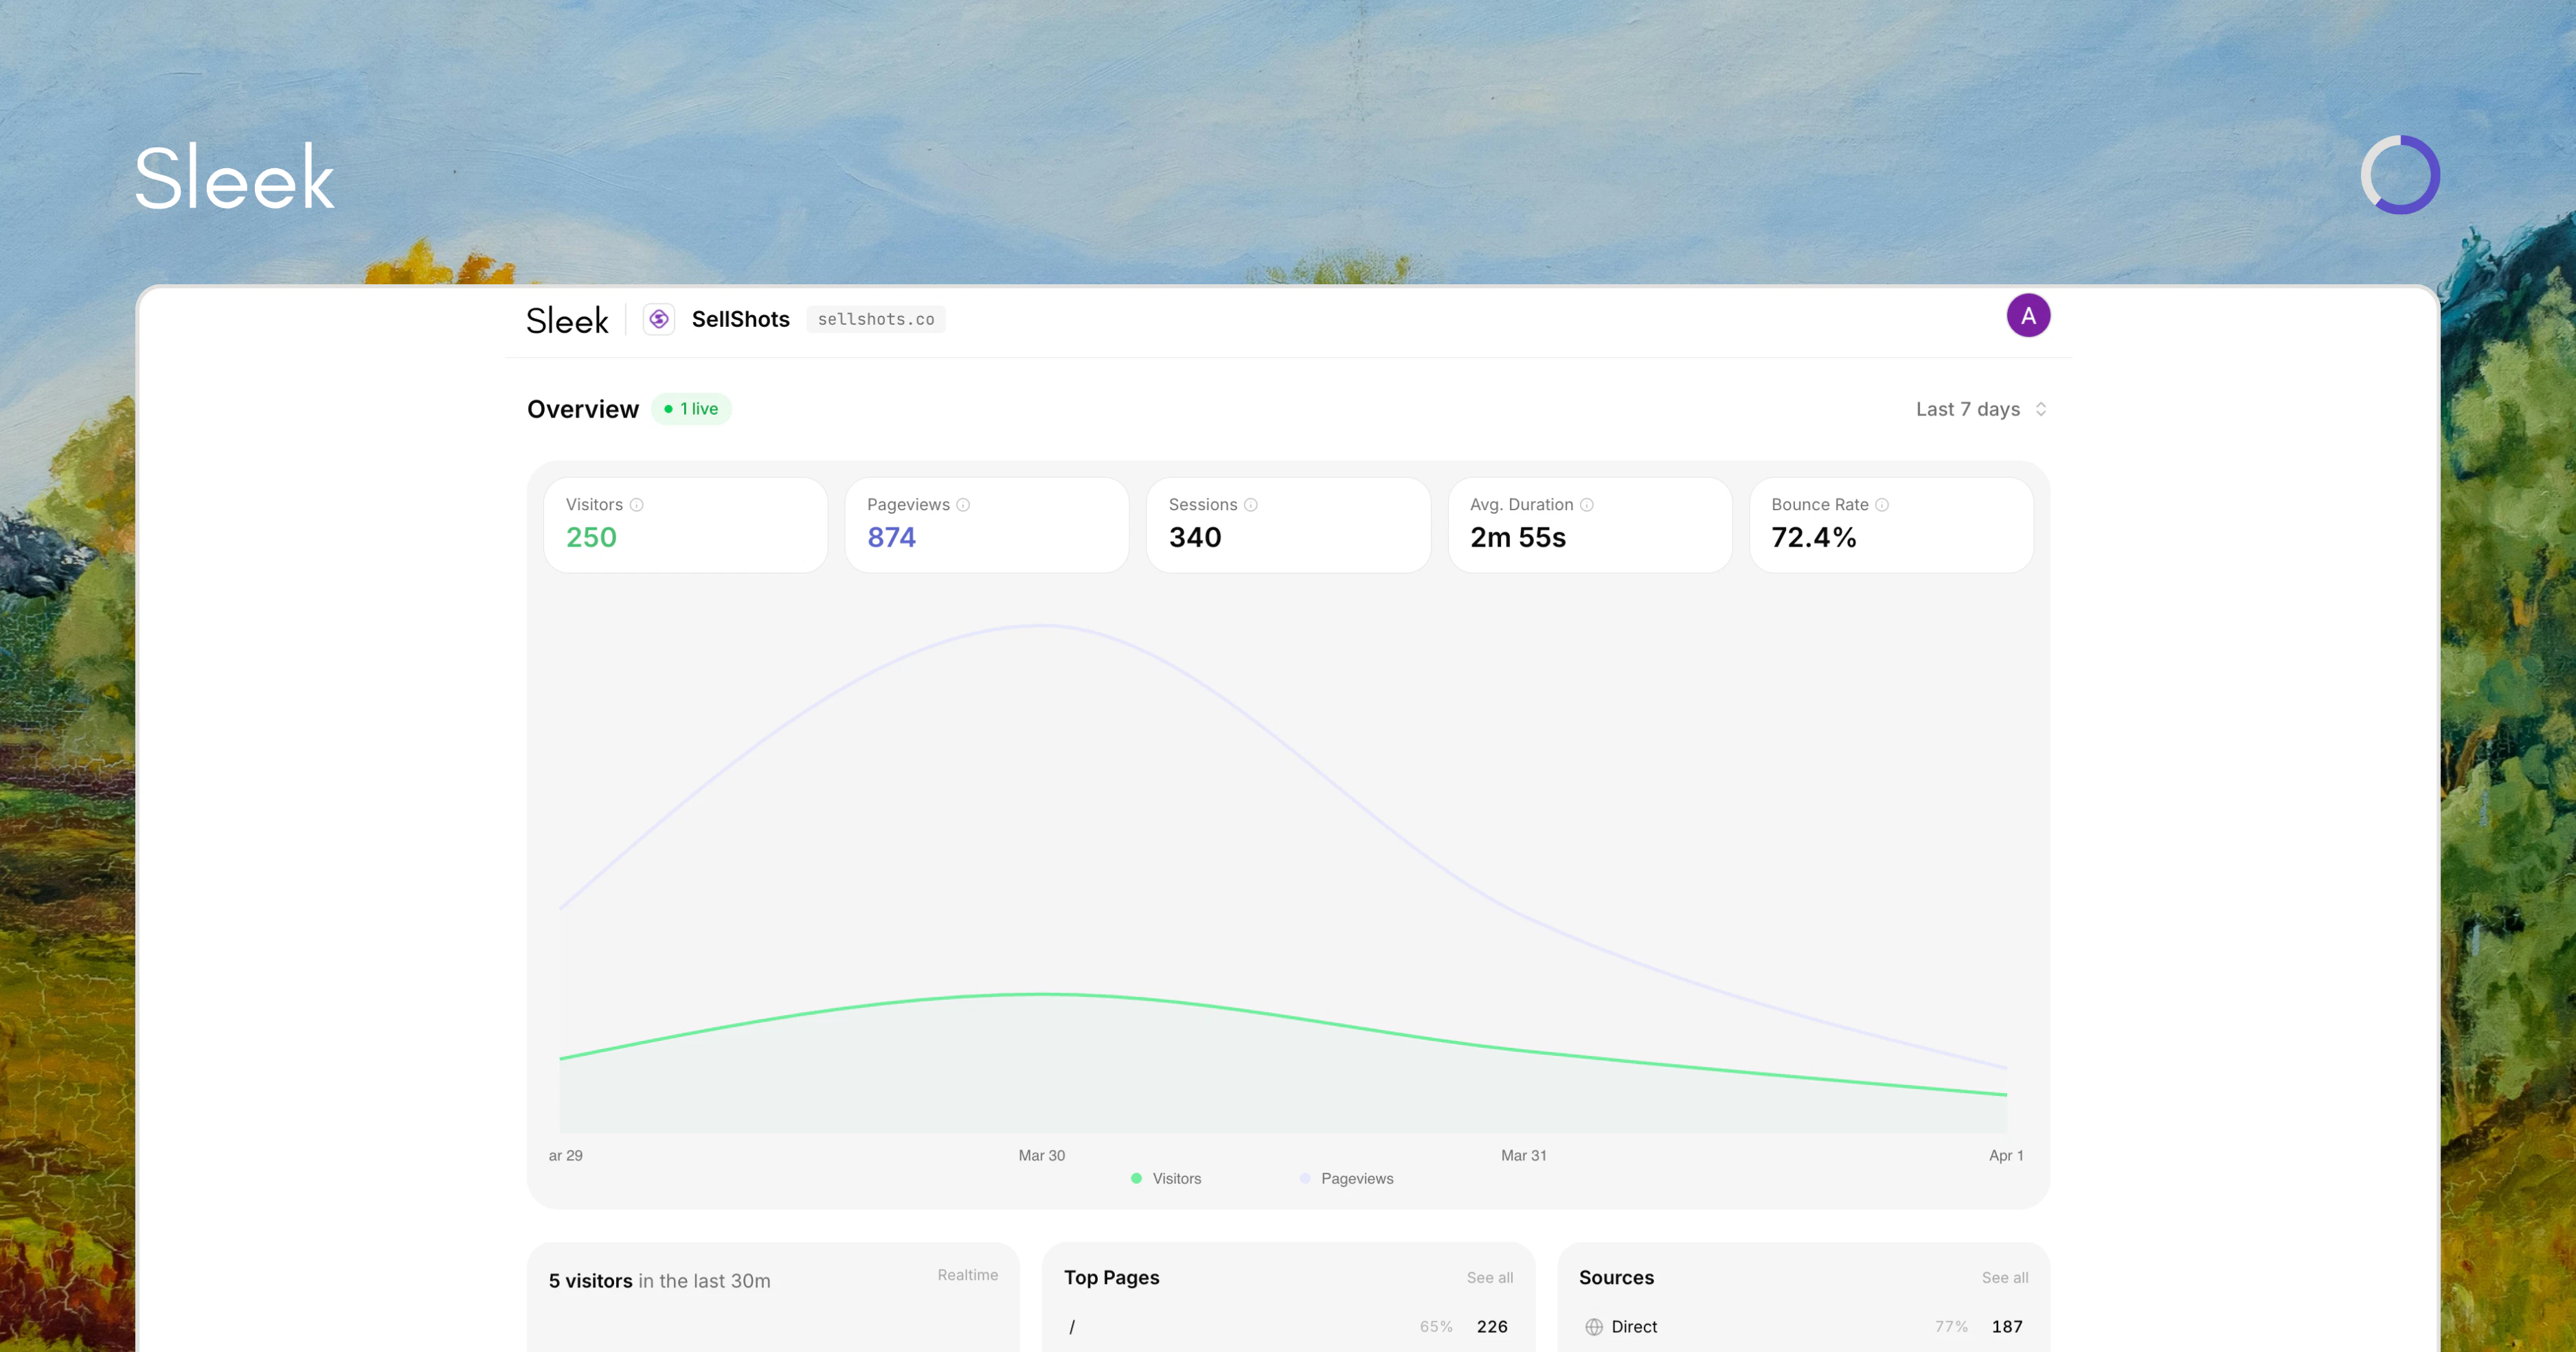Select the Overview section heading

pyautogui.click(x=583, y=409)
